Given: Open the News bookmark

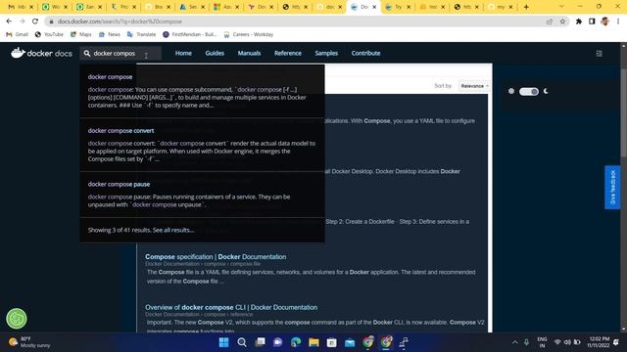Looking at the screenshot, I should click(109, 34).
